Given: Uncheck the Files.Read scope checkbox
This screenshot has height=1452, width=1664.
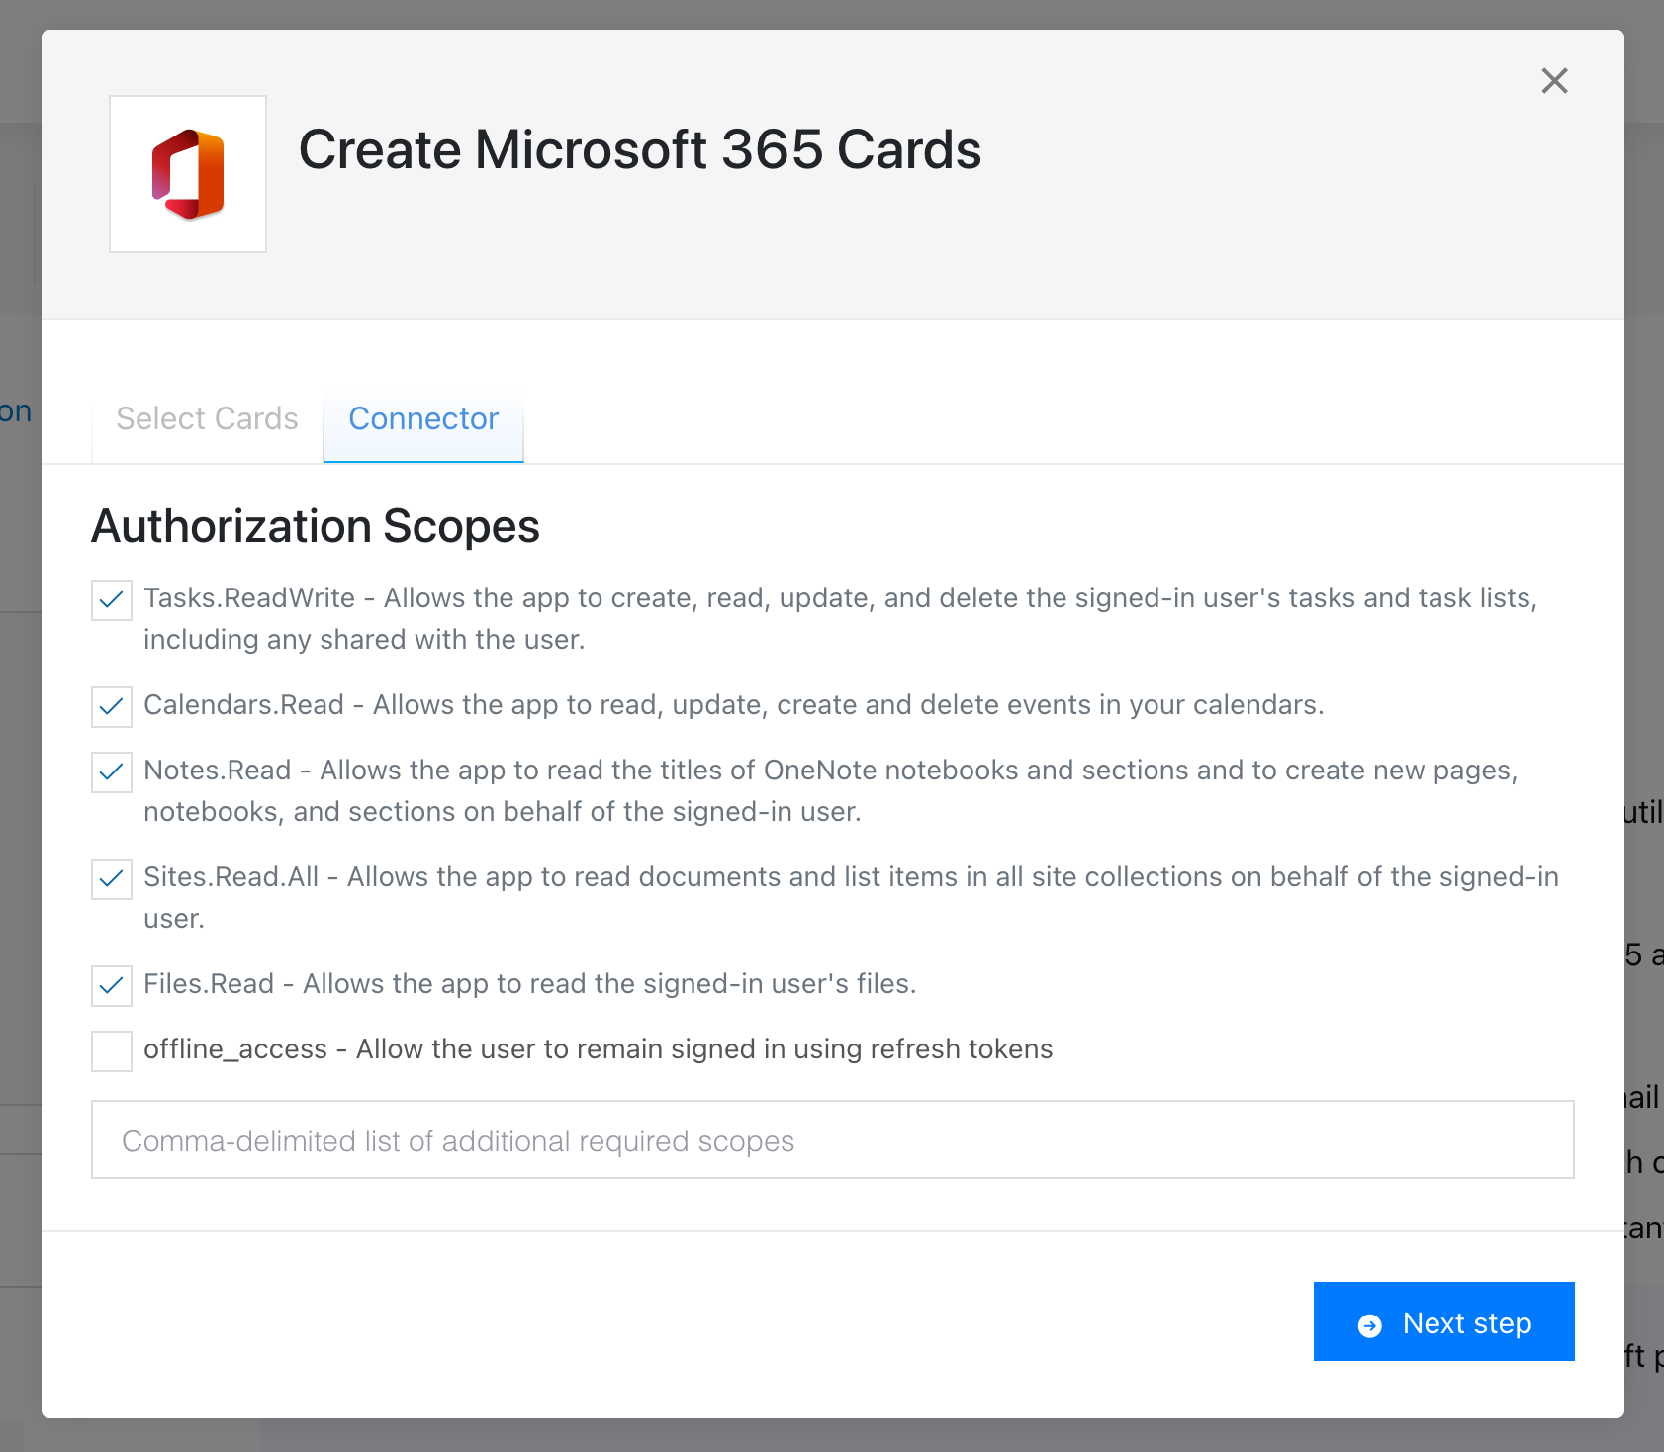Looking at the screenshot, I should (x=112, y=986).
